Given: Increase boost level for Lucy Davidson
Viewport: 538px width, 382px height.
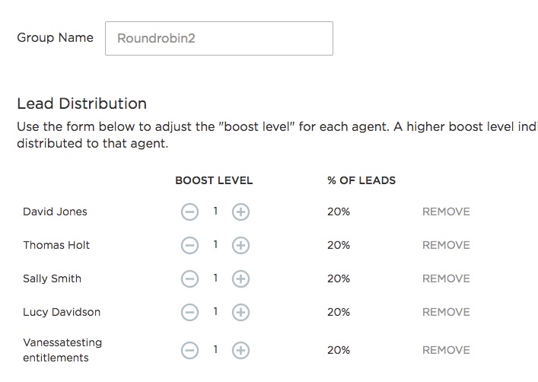Looking at the screenshot, I should [240, 312].
